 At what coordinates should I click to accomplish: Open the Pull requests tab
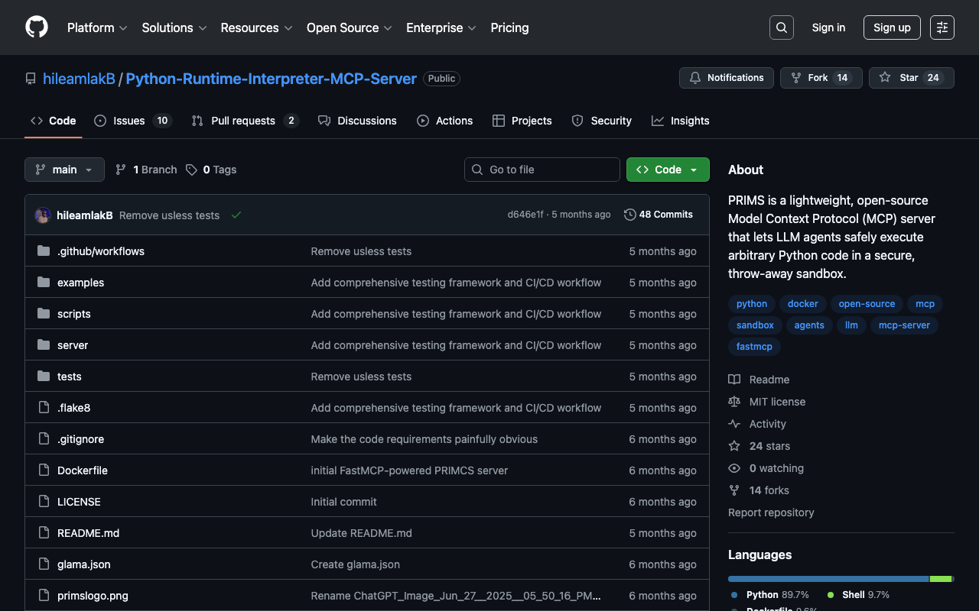(242, 121)
